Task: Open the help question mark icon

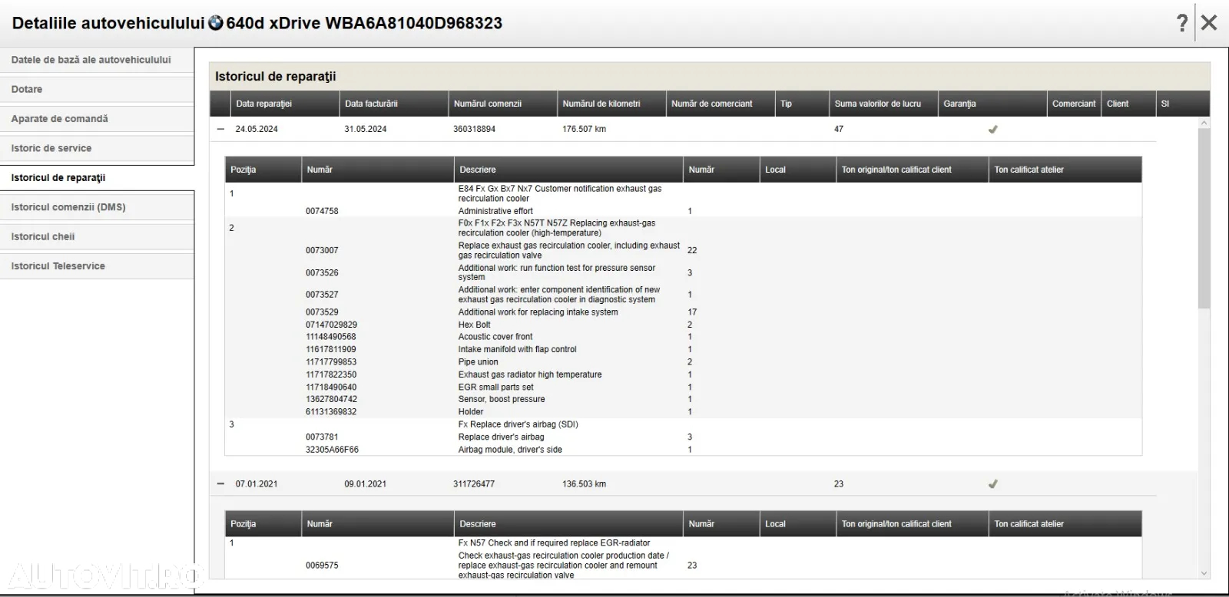Action: (1182, 23)
